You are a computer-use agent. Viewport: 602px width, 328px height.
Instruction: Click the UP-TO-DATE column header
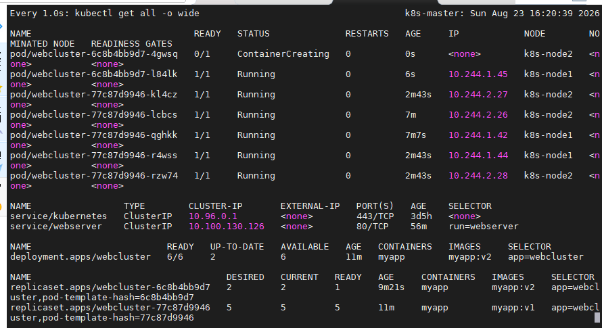237,247
